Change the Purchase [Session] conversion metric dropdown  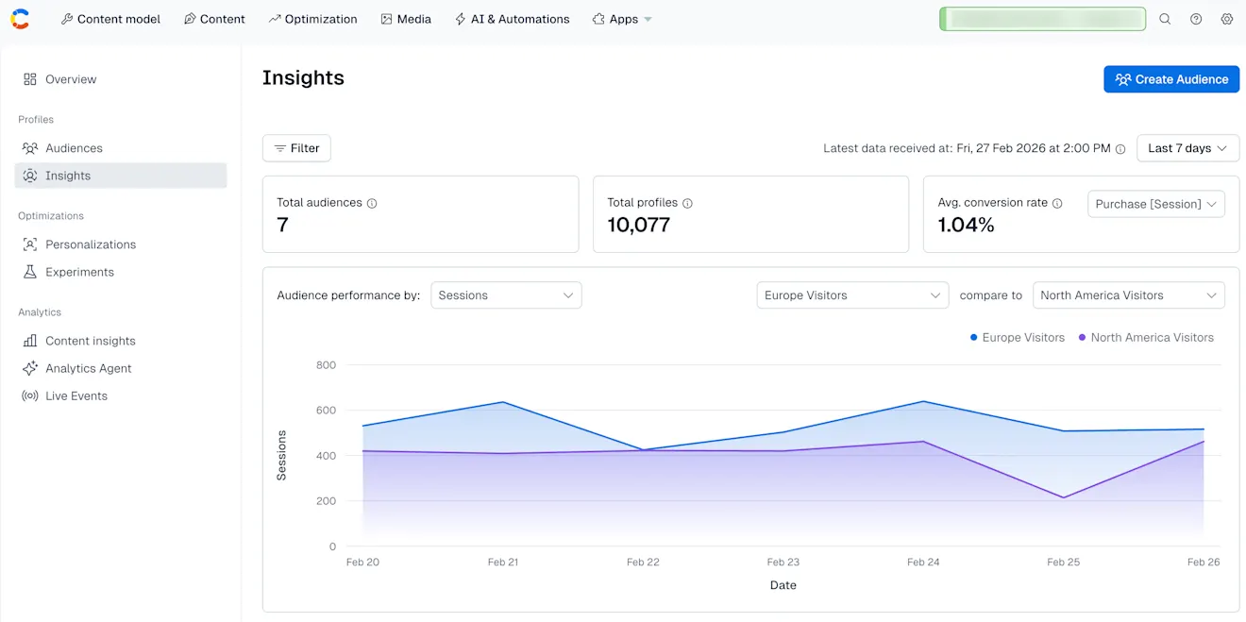tap(1155, 203)
